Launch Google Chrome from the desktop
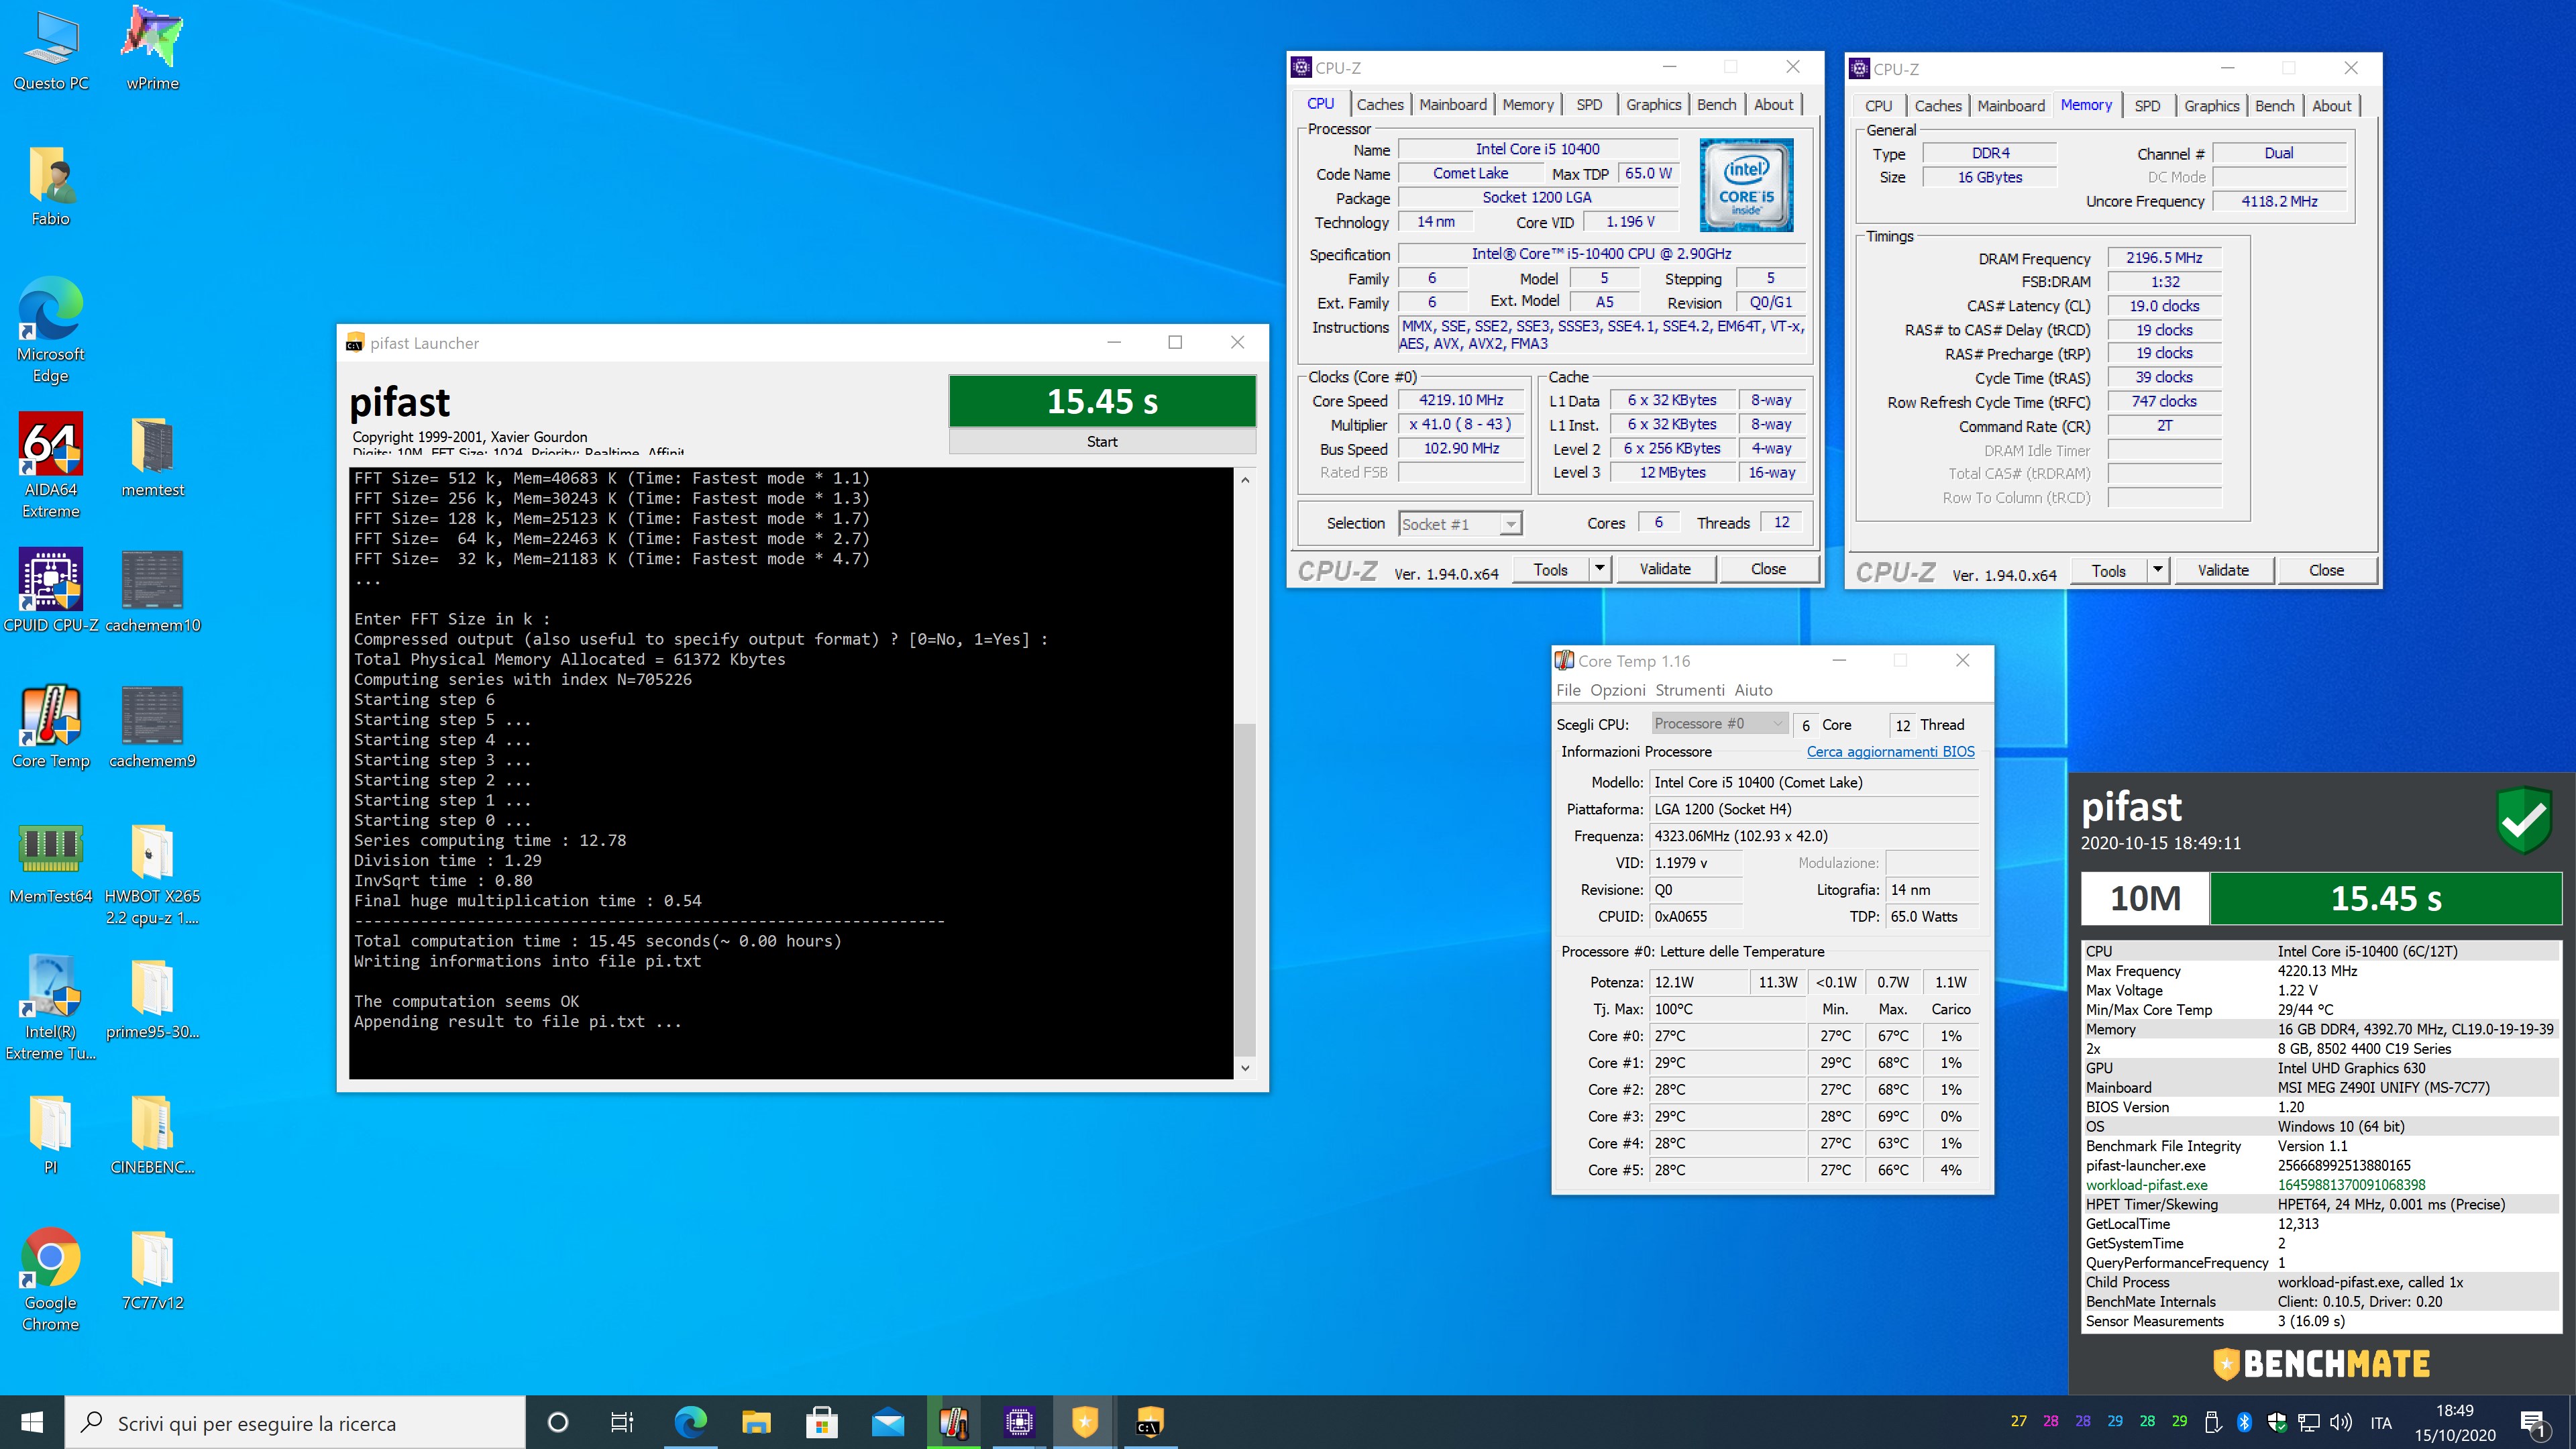 tap(51, 1279)
